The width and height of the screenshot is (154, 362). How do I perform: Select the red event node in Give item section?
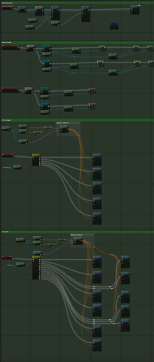tap(8, 258)
